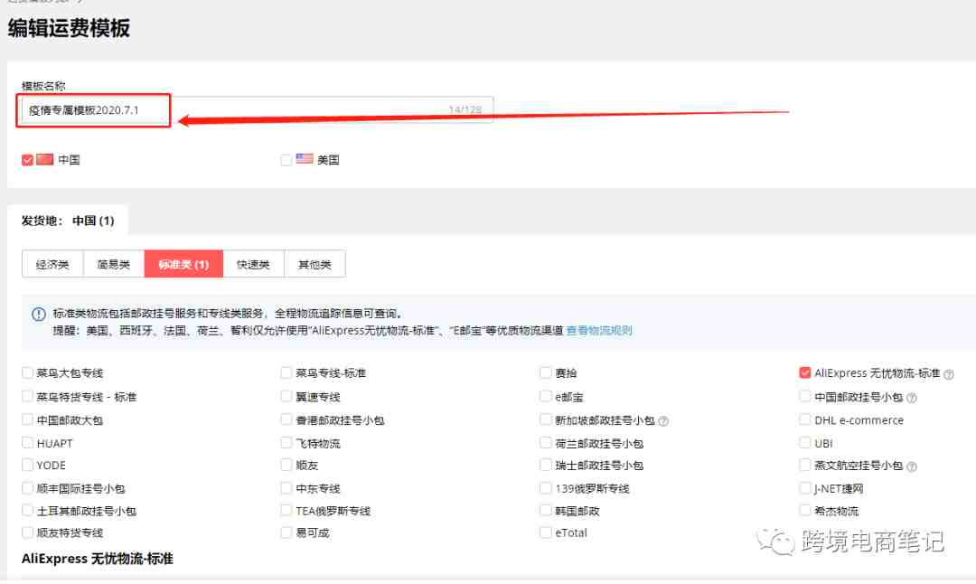
Task: Enable the 中国邮政大包 option
Action: 27,419
